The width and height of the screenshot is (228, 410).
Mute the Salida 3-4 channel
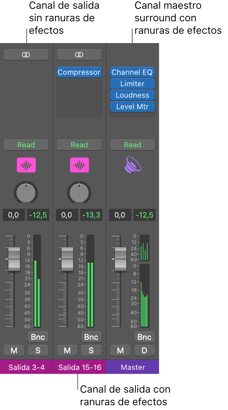pos(14,350)
